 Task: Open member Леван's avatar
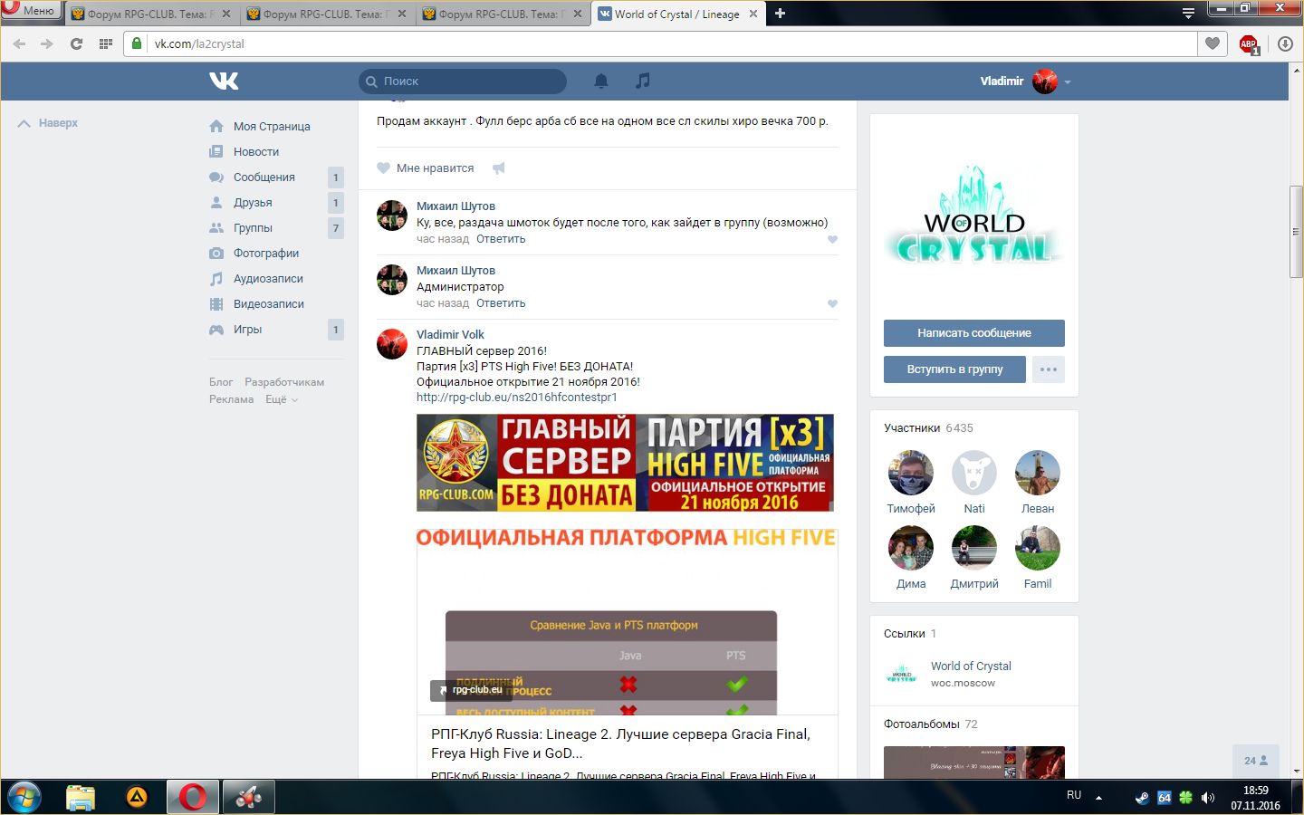[x=1038, y=473]
